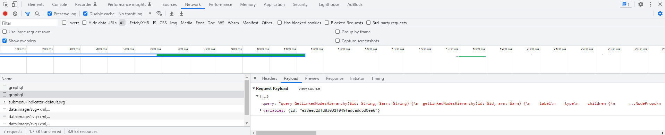Open the Initiator tab

pos(357,78)
